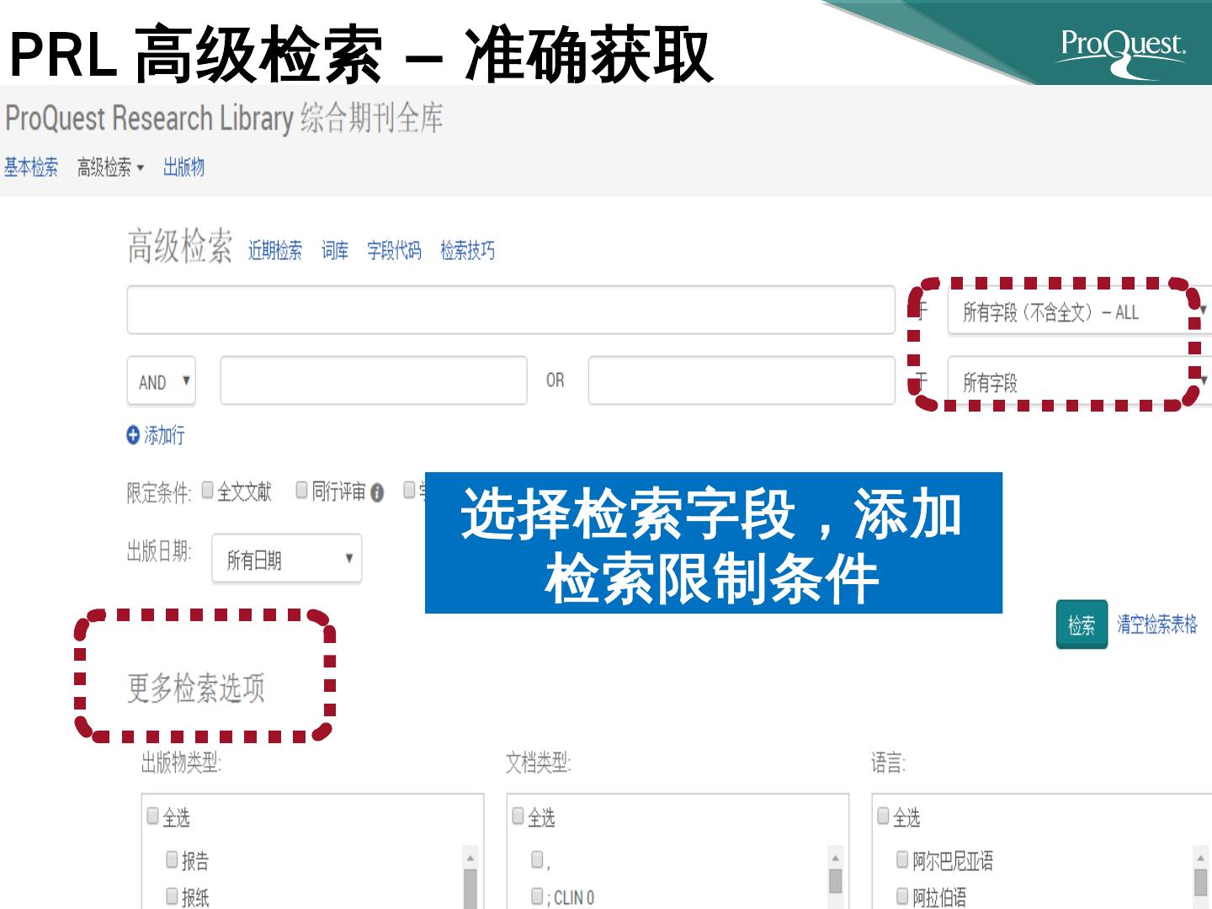Click the 语言 list scrollbar thumb

coord(1201,884)
